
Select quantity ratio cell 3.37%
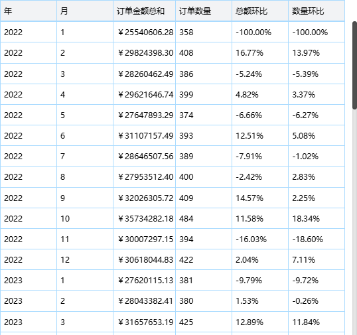click(317, 94)
